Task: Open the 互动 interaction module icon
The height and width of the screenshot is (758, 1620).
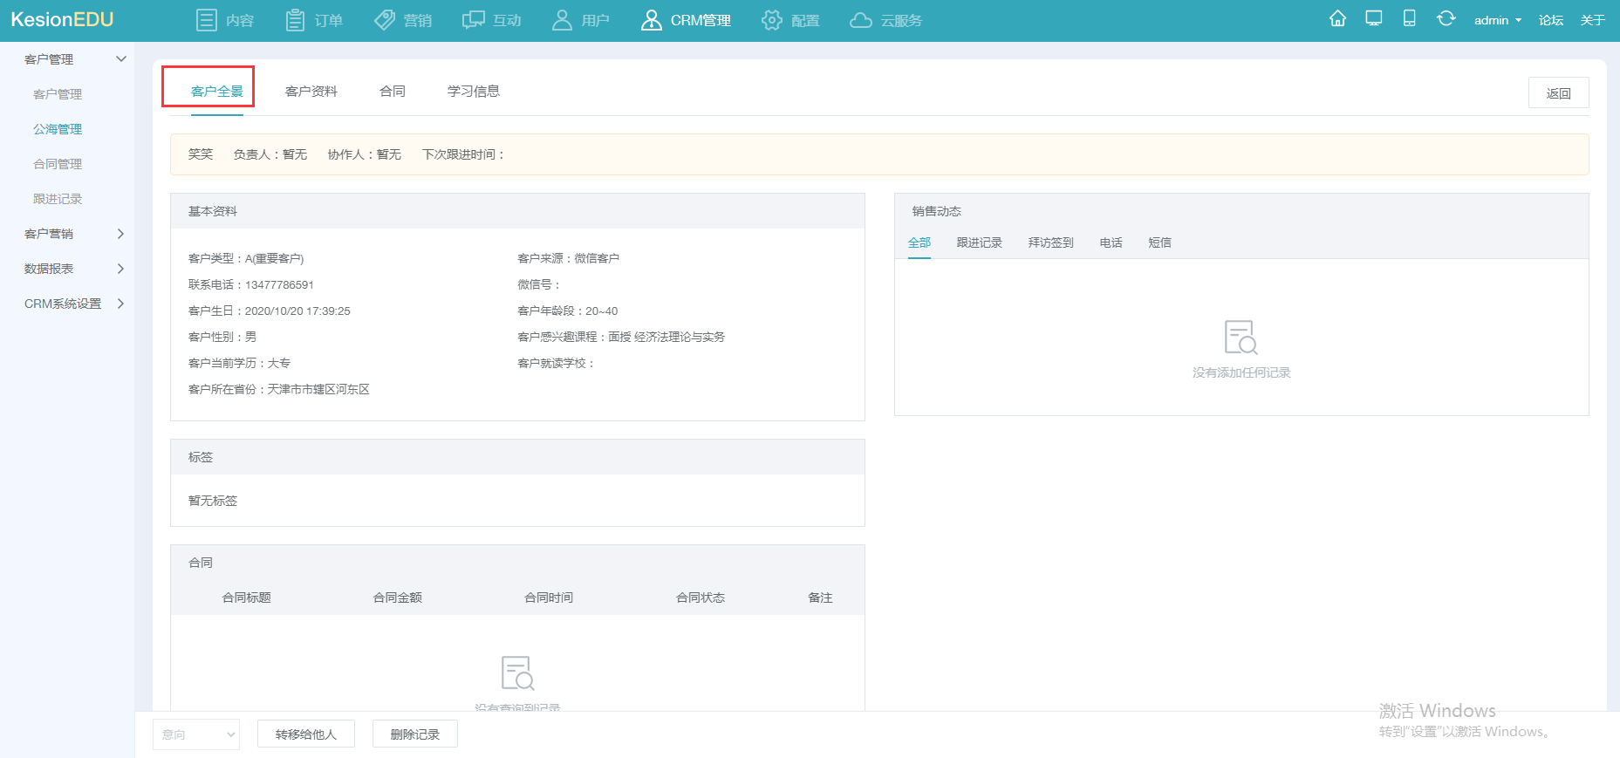Action: click(474, 20)
